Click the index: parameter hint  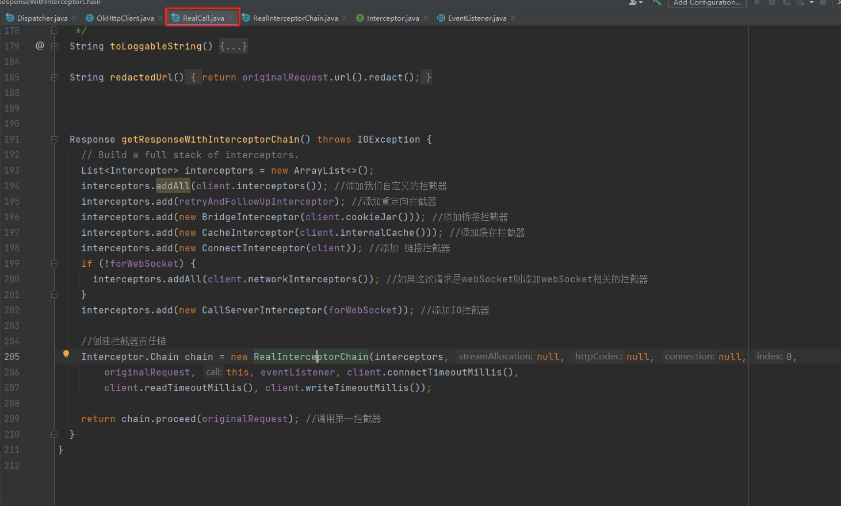tap(769, 356)
